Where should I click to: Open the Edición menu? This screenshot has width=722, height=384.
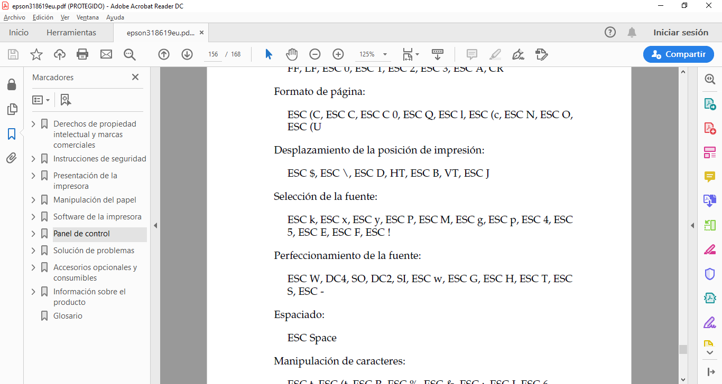click(43, 17)
